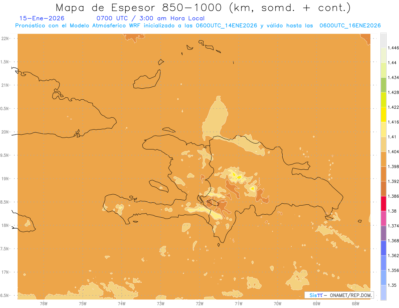This screenshot has height=308, width=399.
Task: Click the green legend swatch between 1.428 and 1.434
Action: pyautogui.click(x=383, y=85)
